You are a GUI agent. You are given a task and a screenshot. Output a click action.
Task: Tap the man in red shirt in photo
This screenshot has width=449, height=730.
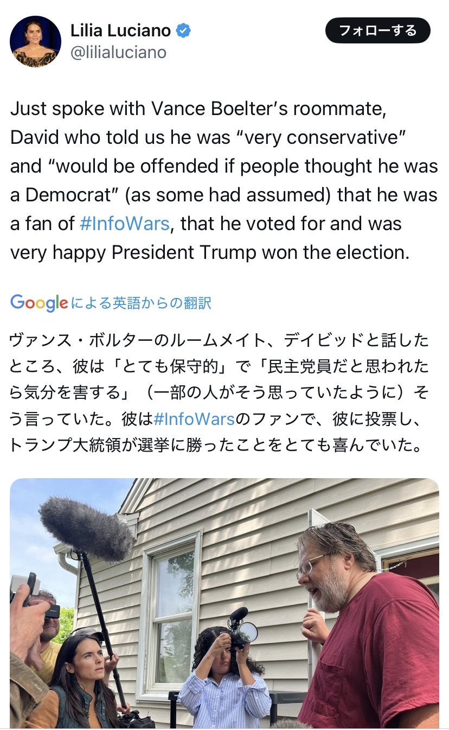click(369, 624)
